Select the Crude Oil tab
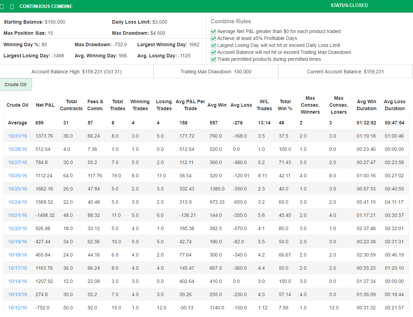Image resolution: width=413 pixels, height=317 pixels. click(x=16, y=84)
